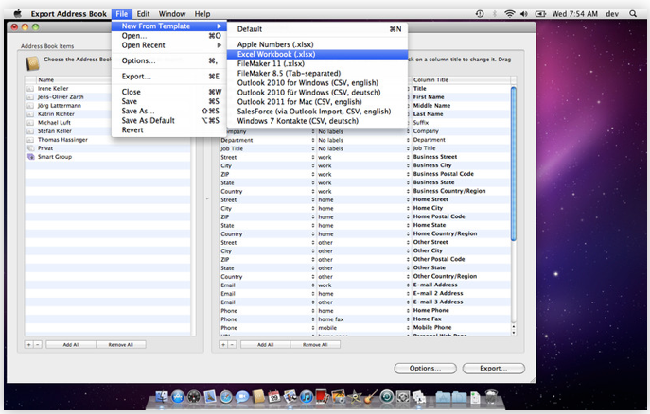Launch iTunes from the Dock
650x414 pixels.
coord(307,397)
